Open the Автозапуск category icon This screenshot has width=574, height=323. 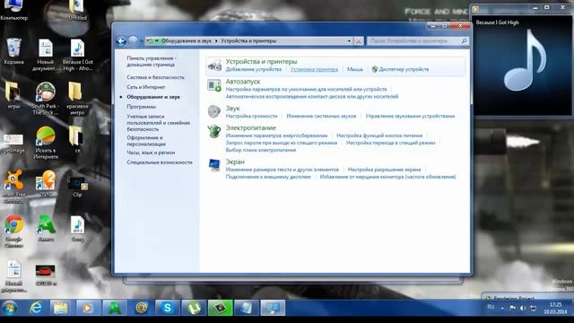coord(214,86)
